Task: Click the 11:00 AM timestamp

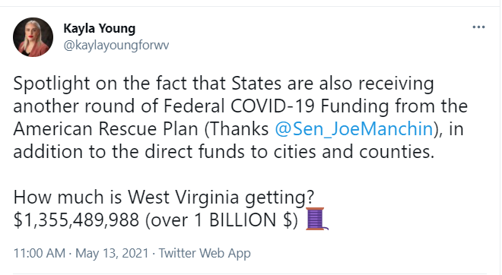Action: pos(40,253)
